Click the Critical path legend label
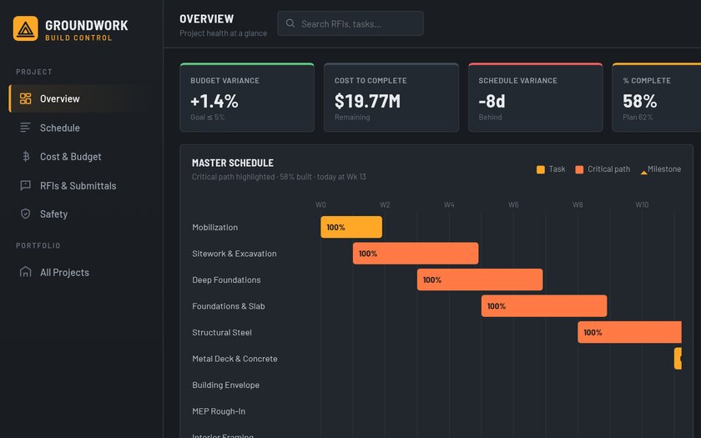 (608, 169)
